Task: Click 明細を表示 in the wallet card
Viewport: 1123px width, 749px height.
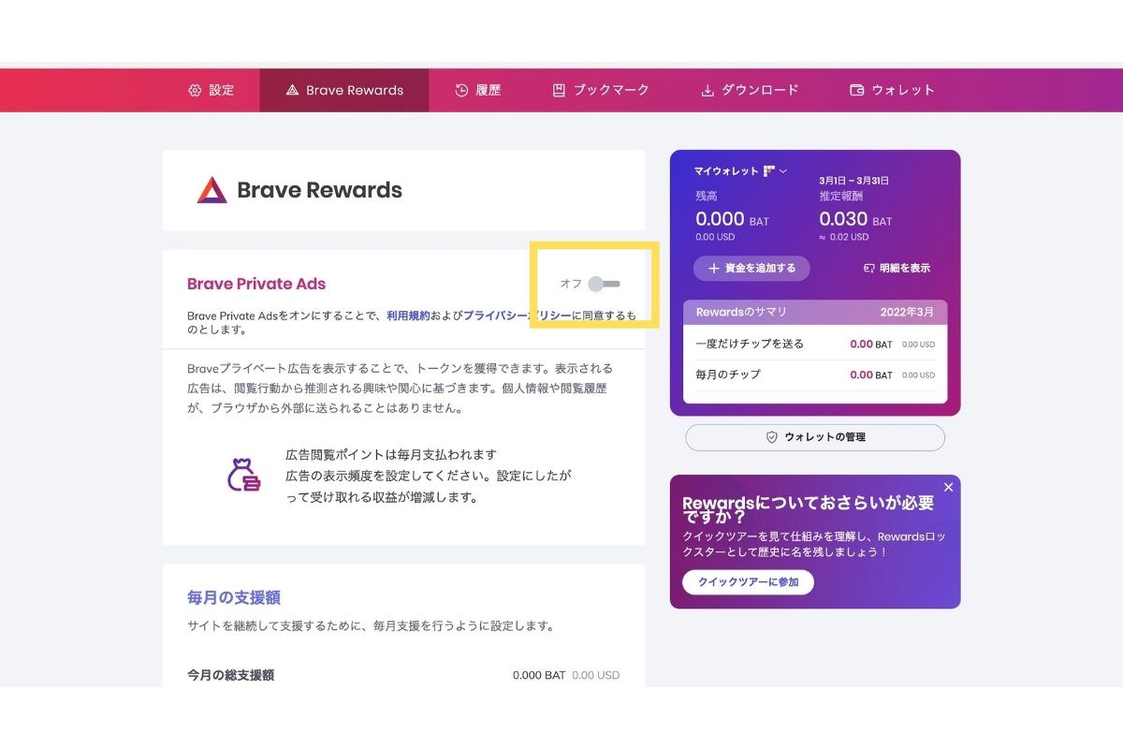Action: (897, 268)
